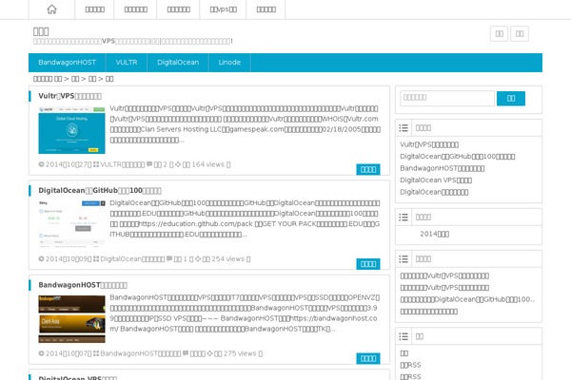The image size is (571, 380).
Task: Click category grid icon before BandwagonHOST meta link
Action: (96, 353)
